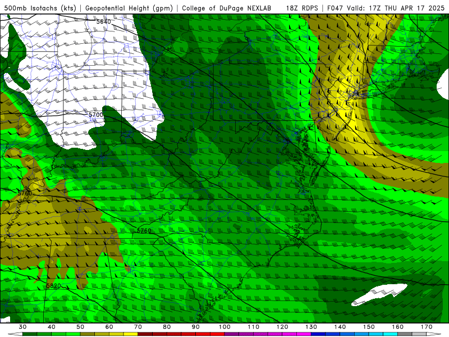Select the grey 160-165 knot legend swatch
The width and height of the screenshot is (449, 337).
(x=405, y=334)
